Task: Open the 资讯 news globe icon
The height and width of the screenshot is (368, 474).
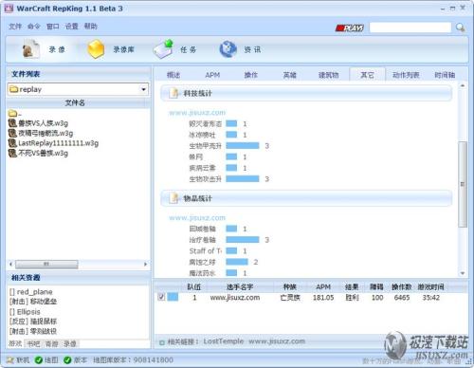Action: coord(228,49)
